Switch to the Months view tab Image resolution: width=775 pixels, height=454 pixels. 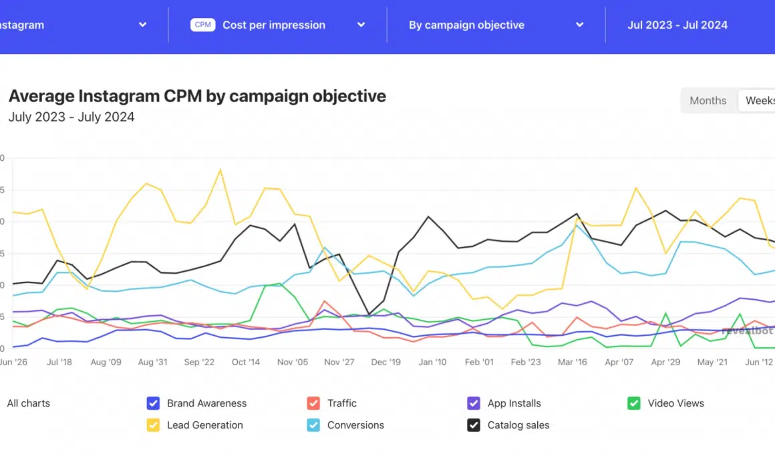(708, 101)
